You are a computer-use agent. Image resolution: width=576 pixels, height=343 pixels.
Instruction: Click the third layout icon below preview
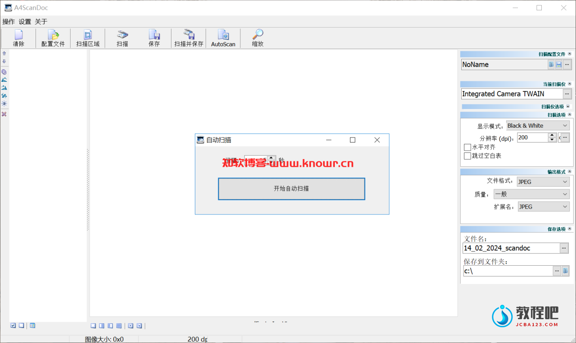110,326
